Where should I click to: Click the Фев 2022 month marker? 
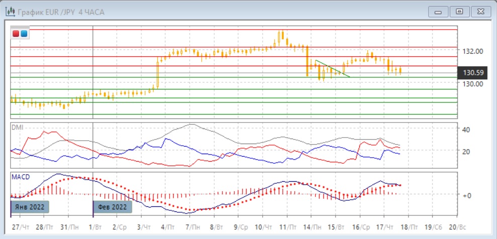(x=113, y=206)
